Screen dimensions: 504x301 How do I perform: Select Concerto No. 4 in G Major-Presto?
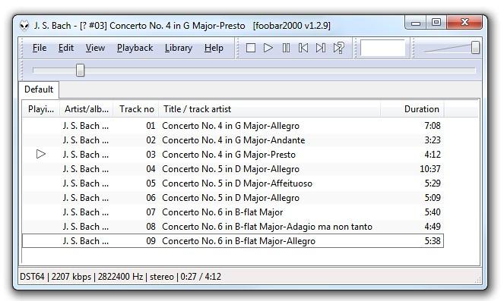coord(233,155)
